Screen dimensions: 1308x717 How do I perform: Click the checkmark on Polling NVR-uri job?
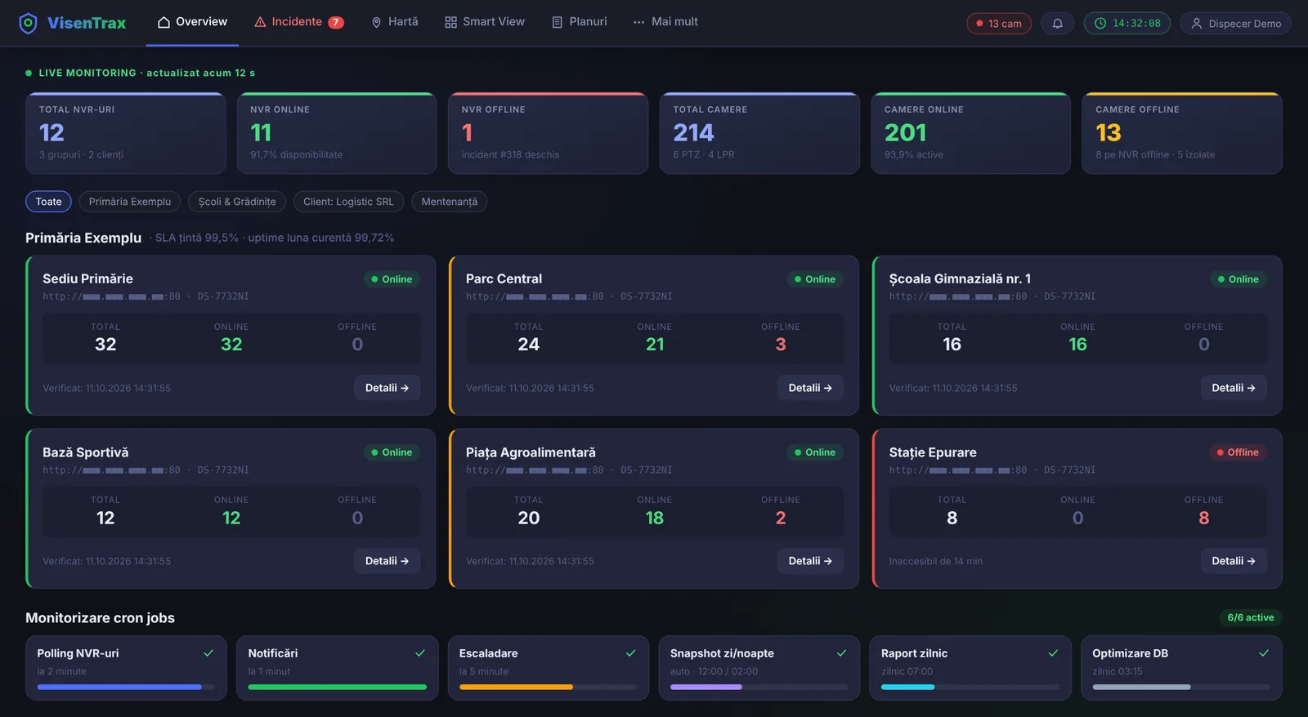(208, 653)
